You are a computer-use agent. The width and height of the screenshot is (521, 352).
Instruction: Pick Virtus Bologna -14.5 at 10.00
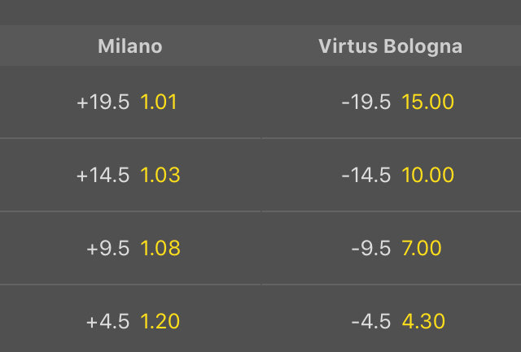[x=391, y=175]
